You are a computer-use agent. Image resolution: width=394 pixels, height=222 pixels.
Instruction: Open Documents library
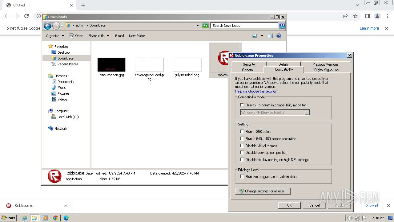coord(66,82)
